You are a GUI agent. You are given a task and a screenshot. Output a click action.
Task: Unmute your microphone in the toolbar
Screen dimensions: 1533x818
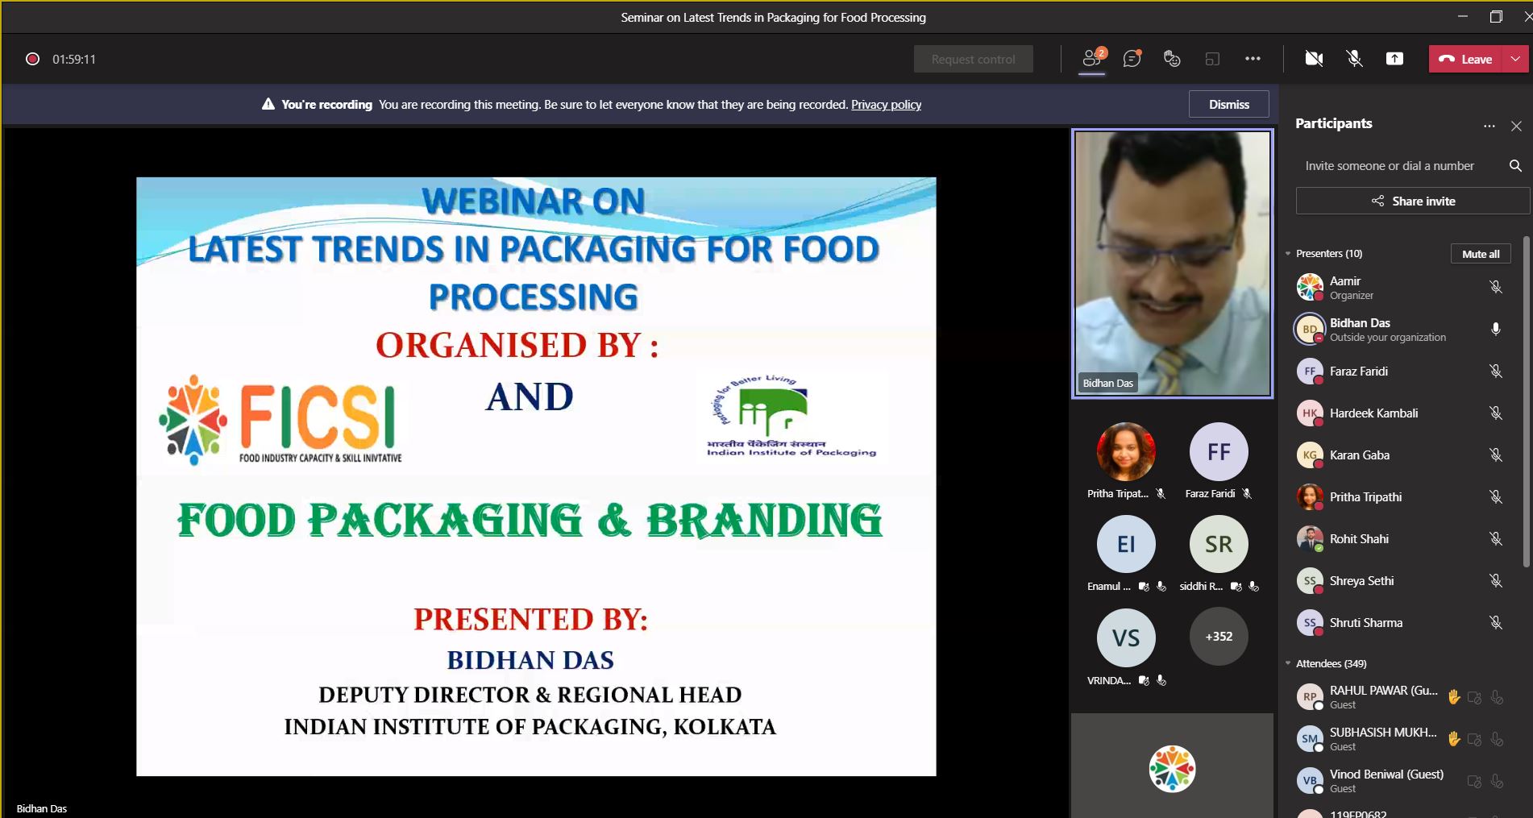pyautogui.click(x=1354, y=58)
